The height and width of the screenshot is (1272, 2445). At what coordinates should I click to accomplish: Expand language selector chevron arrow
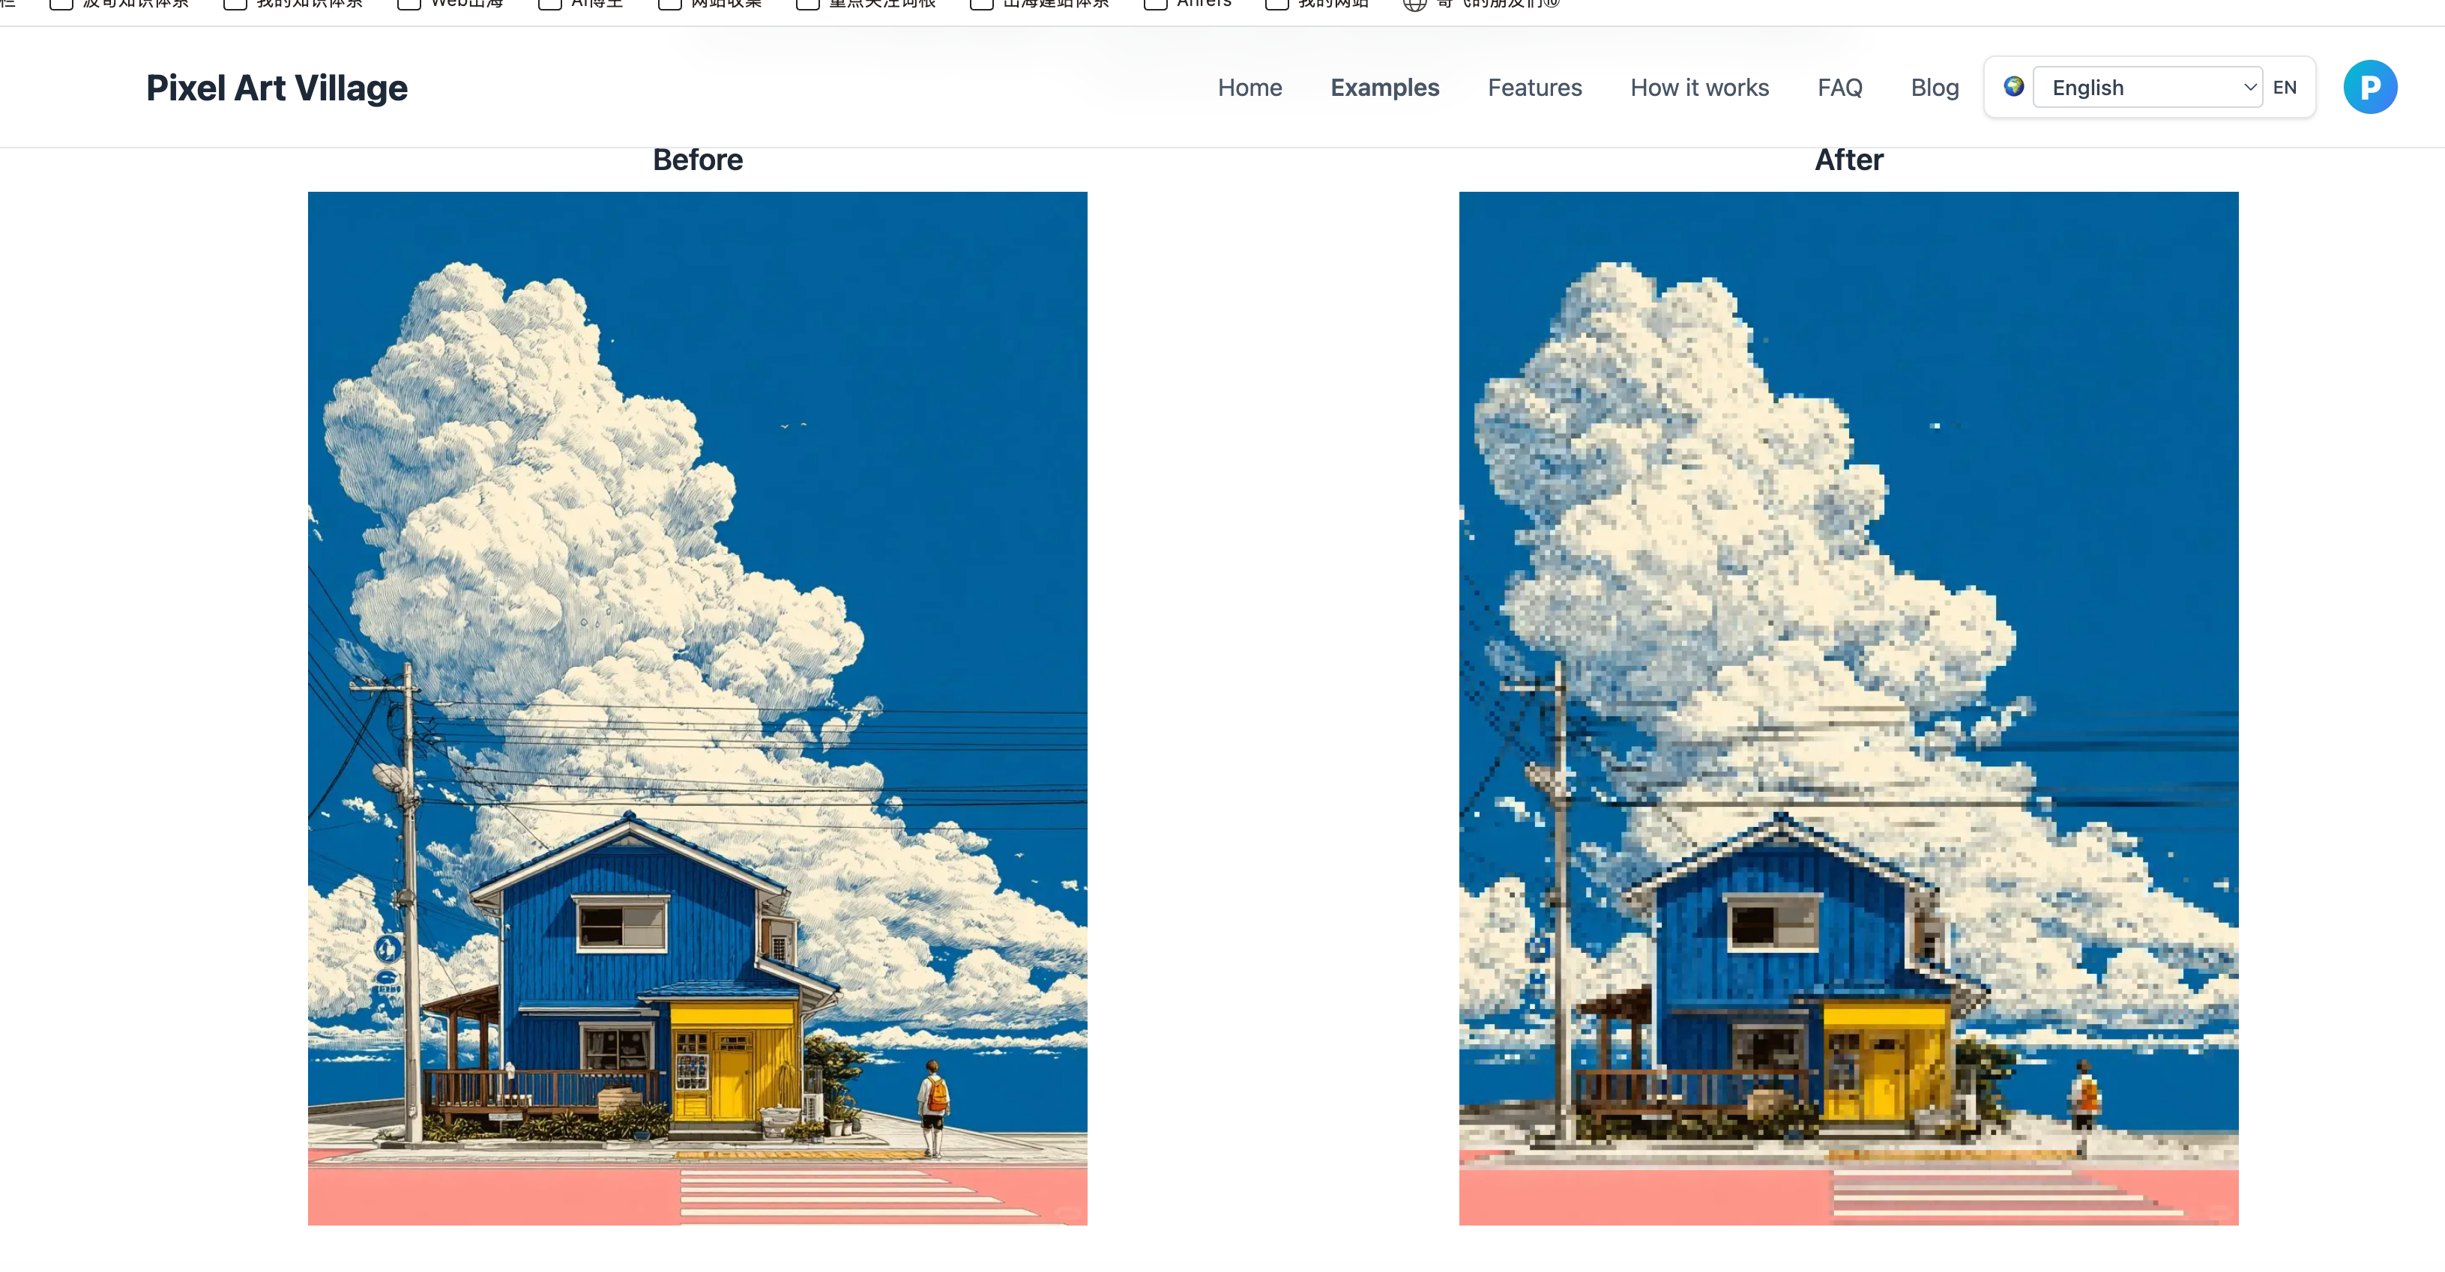[x=2249, y=87]
